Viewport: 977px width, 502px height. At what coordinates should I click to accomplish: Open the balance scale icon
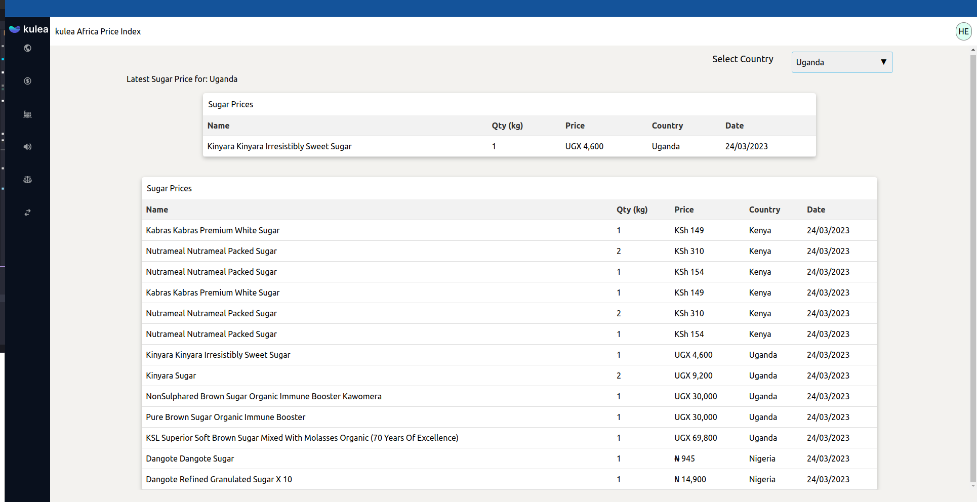(x=27, y=180)
